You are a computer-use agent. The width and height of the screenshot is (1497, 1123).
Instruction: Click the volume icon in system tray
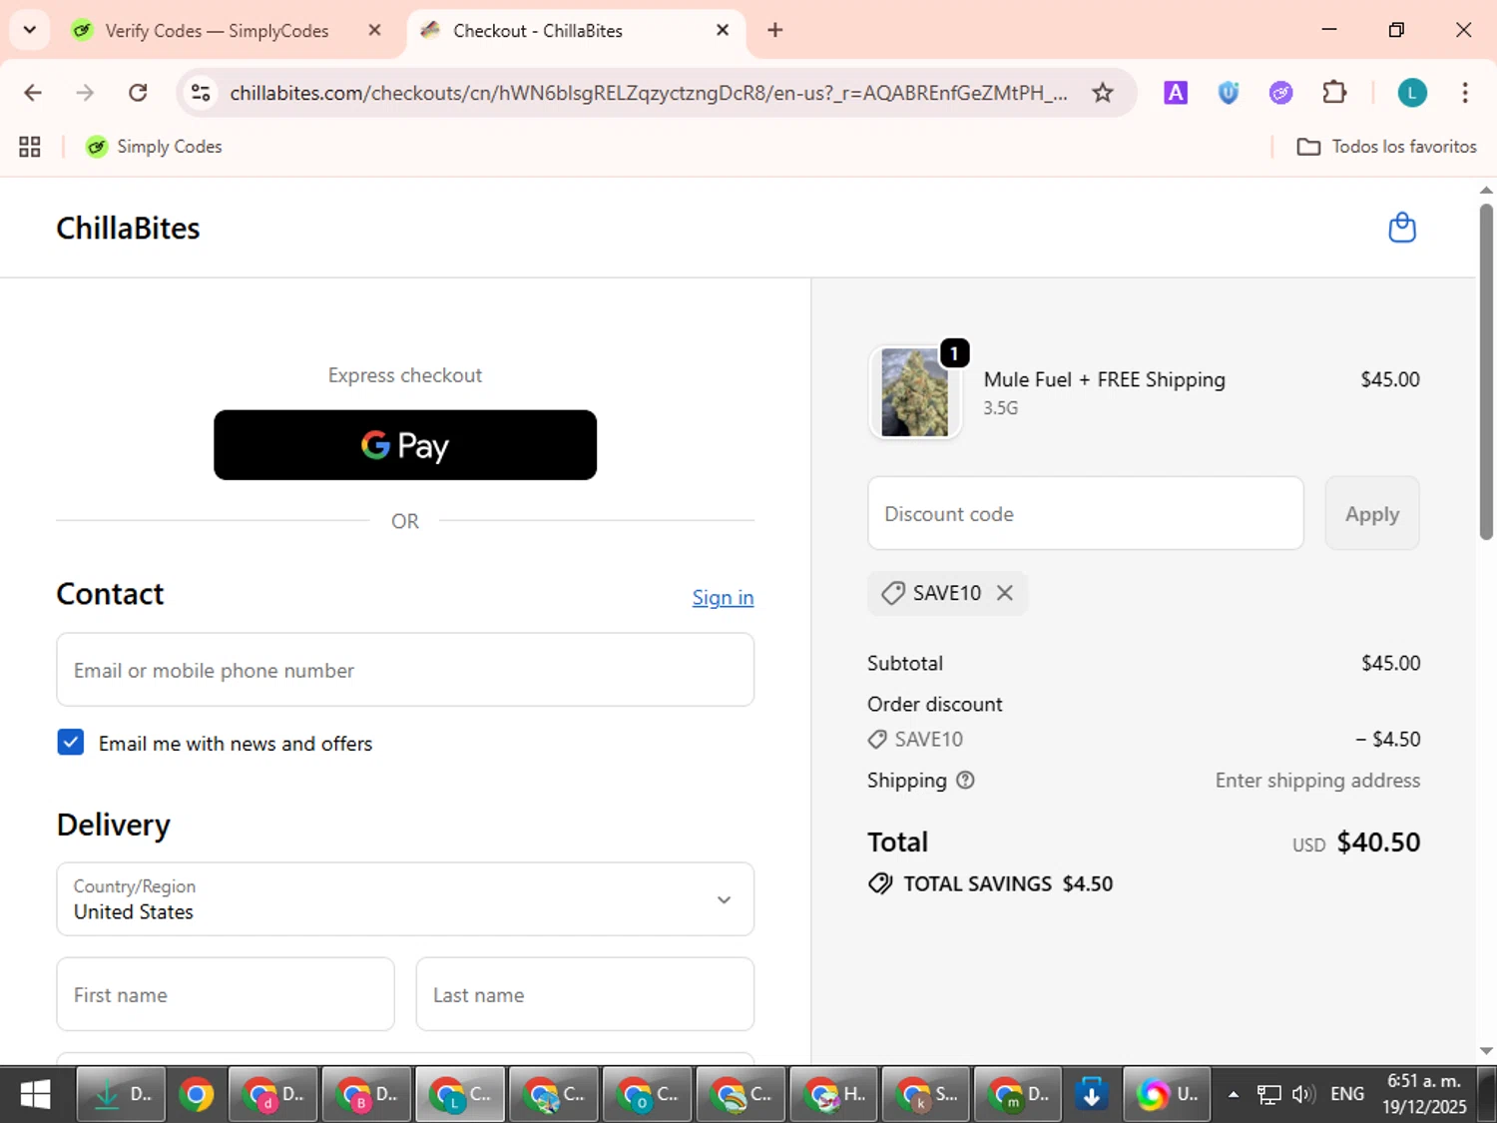[1302, 1095]
